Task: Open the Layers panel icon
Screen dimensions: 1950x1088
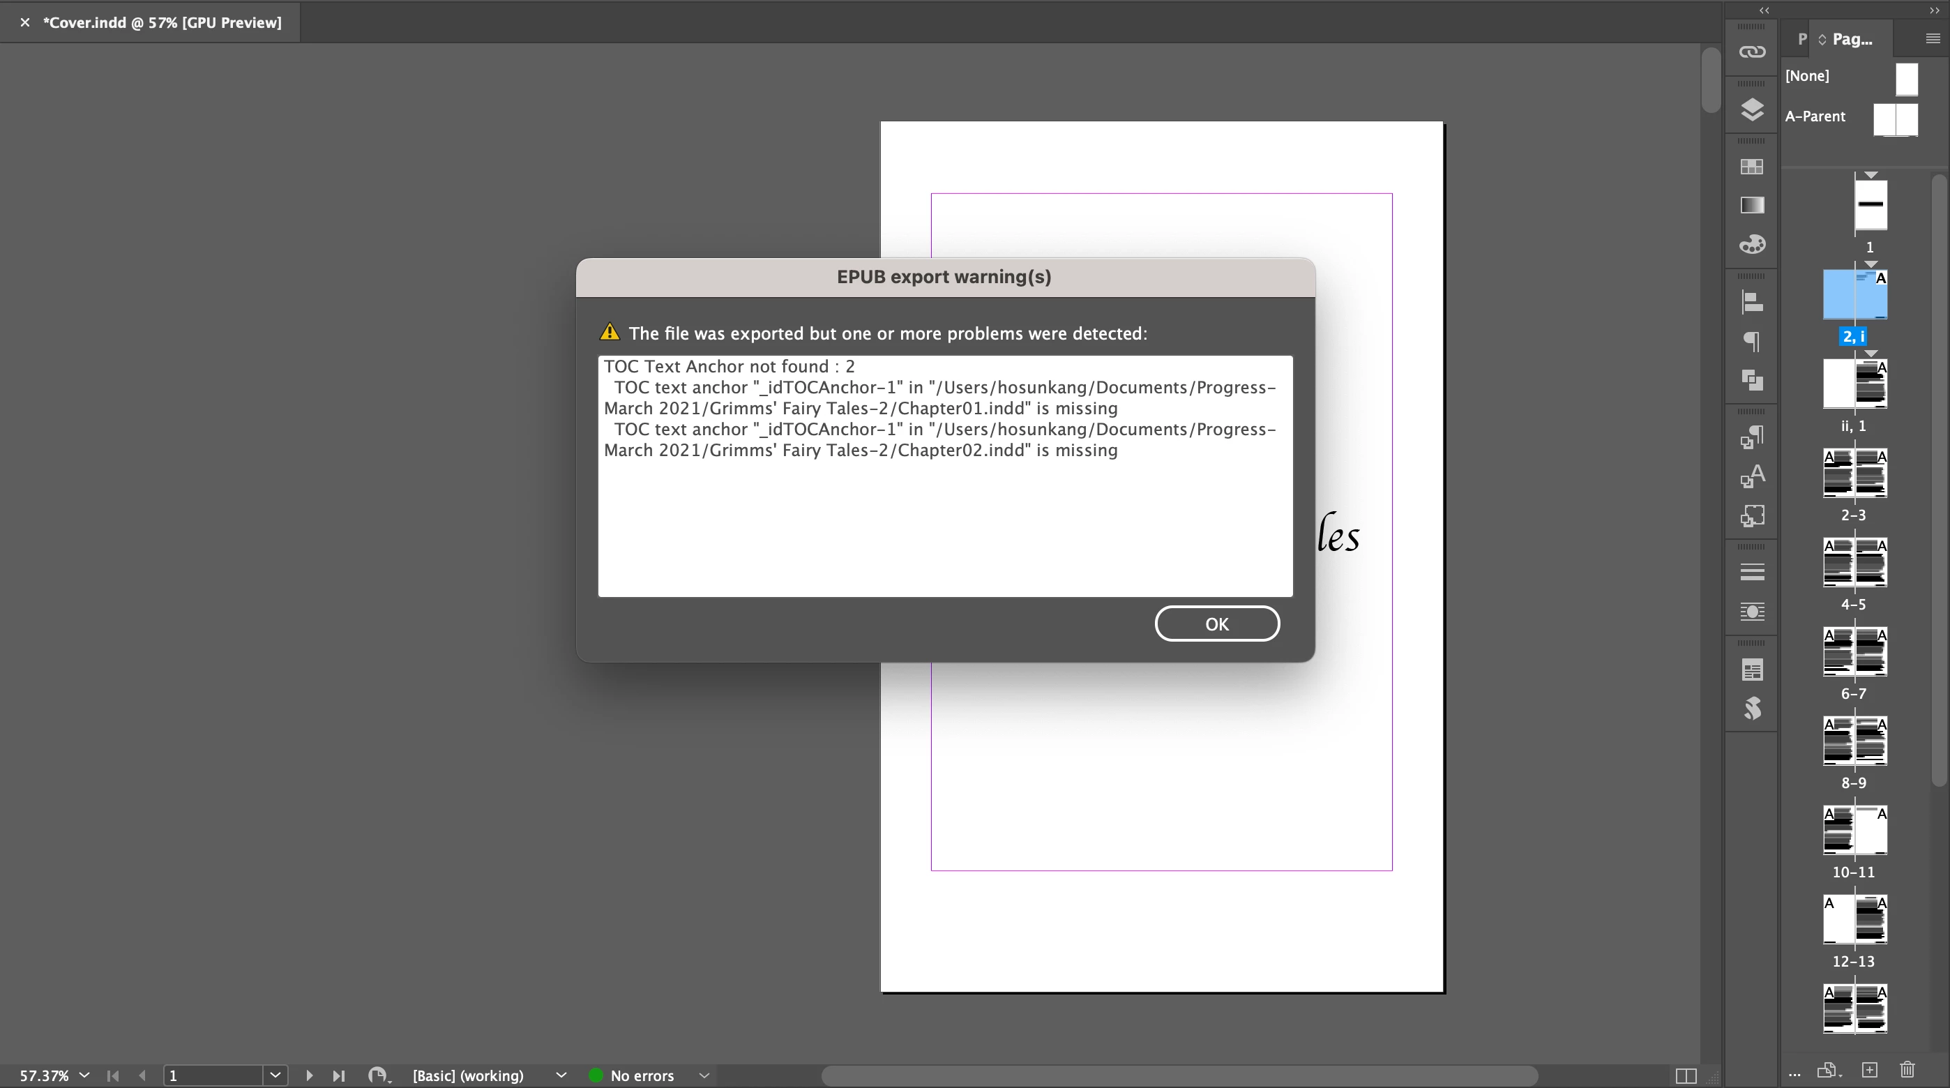Action: [x=1752, y=109]
